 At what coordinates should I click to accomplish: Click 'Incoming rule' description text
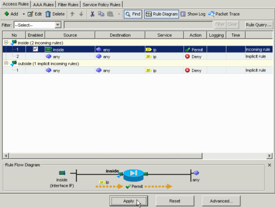pyautogui.click(x=258, y=50)
